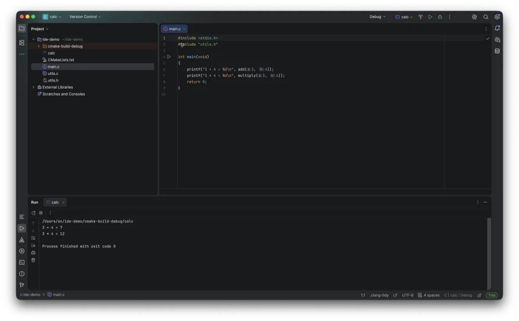Run 'calc' with the green play icon

(x=430, y=17)
